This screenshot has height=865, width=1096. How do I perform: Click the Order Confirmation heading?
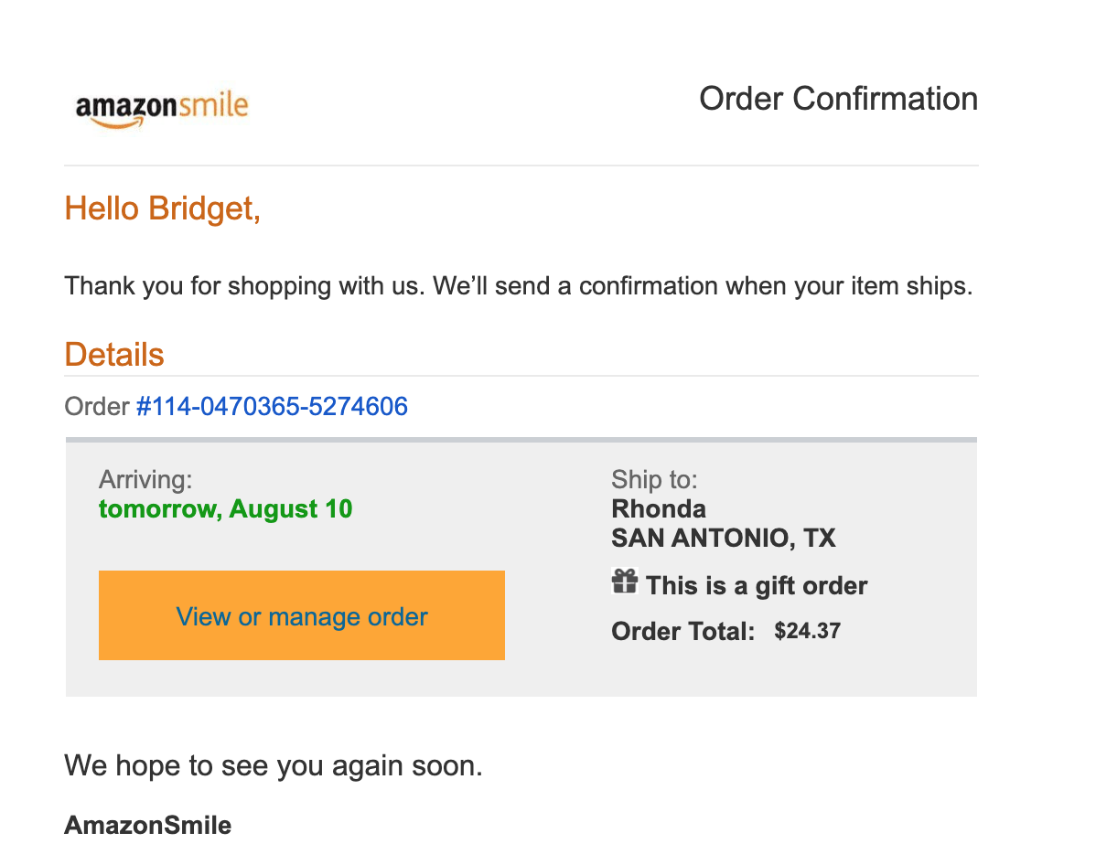click(838, 99)
